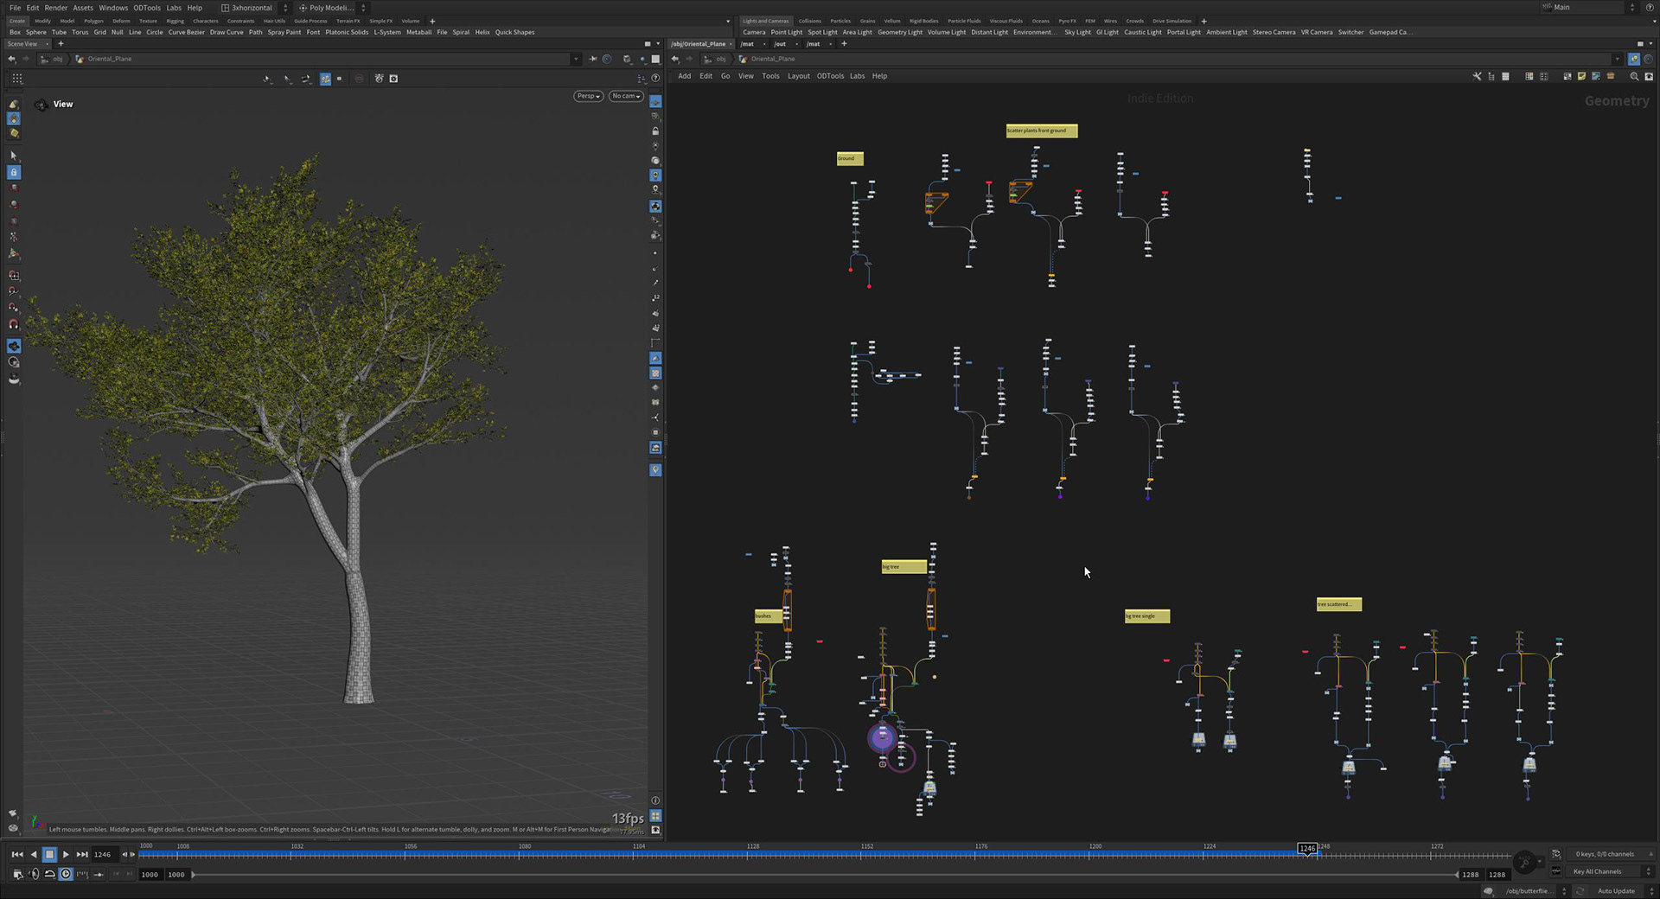Open the No cam dropdown
Image resolution: width=1660 pixels, height=899 pixels.
626,96
